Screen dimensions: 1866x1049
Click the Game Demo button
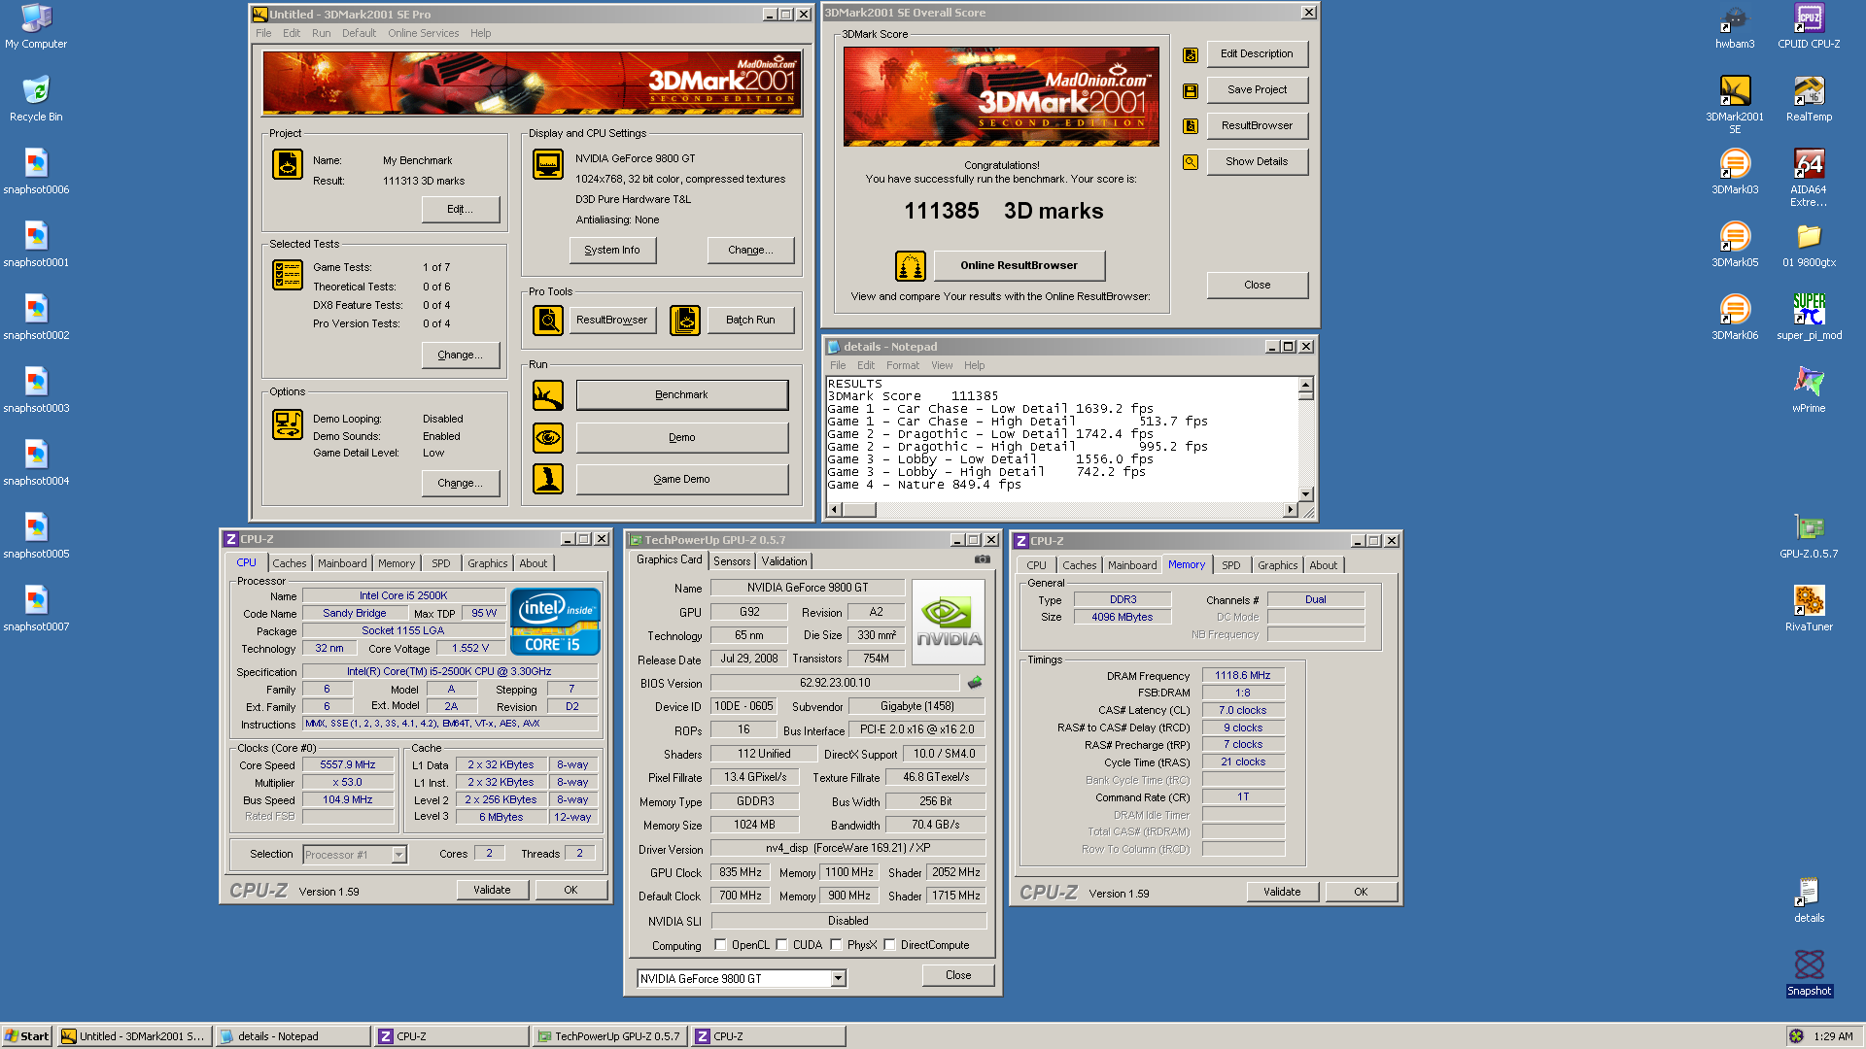pyautogui.click(x=681, y=480)
